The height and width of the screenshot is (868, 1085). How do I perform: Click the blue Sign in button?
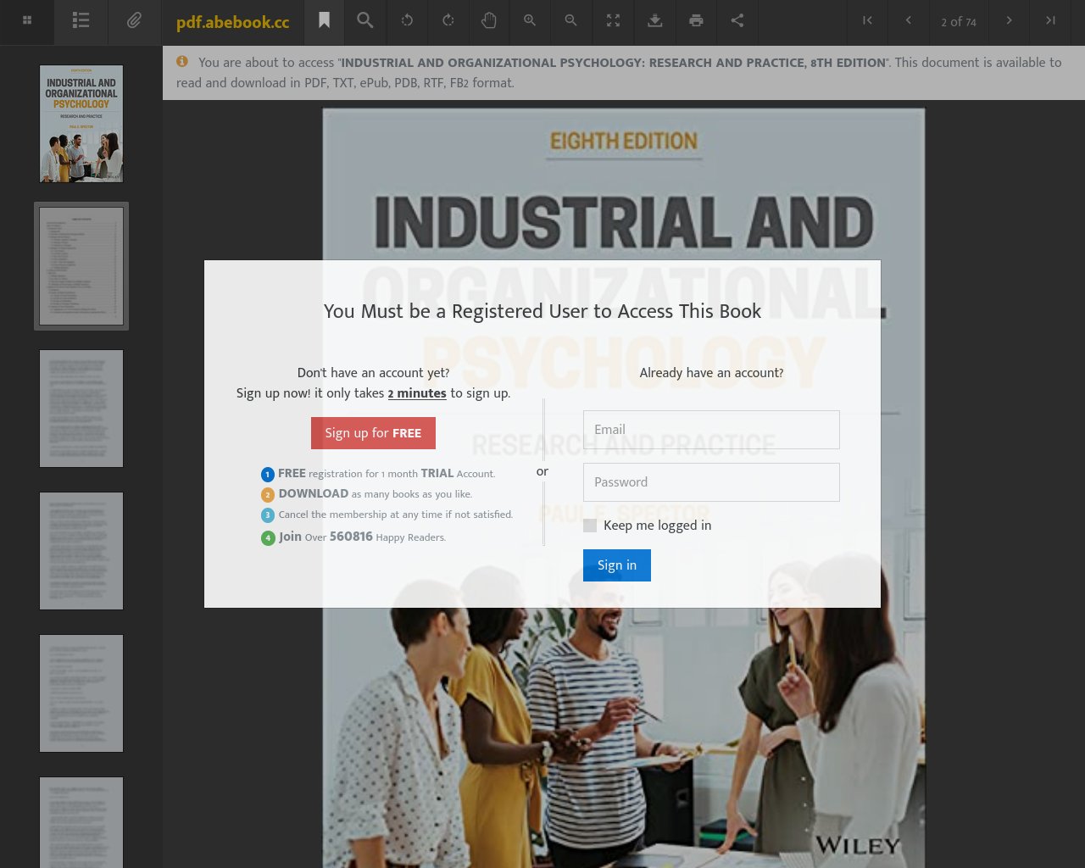(x=617, y=565)
